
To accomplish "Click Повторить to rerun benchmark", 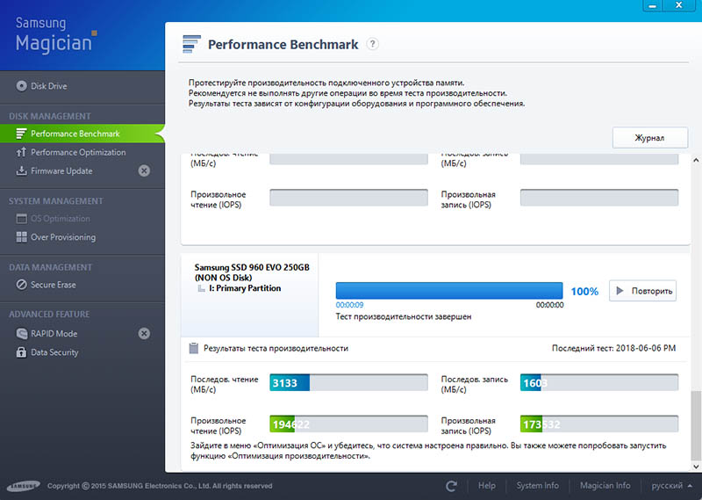I will 643,291.
